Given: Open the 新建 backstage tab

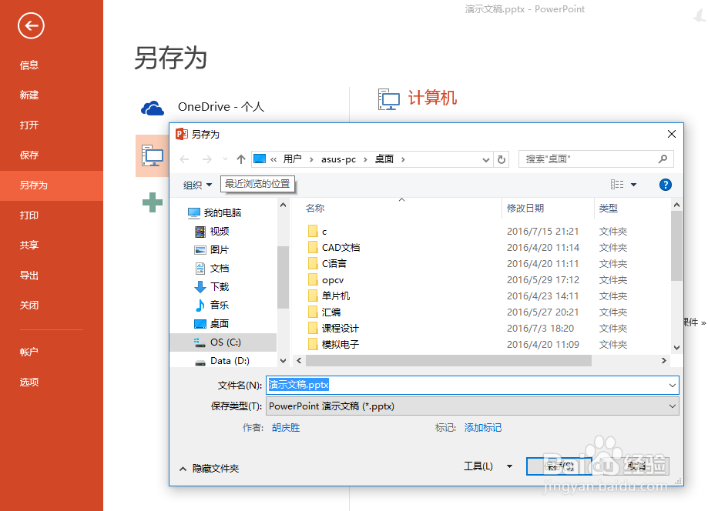Looking at the screenshot, I should coord(29,95).
